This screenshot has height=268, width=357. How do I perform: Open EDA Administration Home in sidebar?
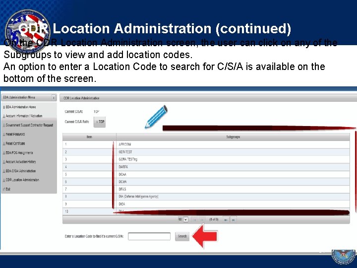pos(21,107)
